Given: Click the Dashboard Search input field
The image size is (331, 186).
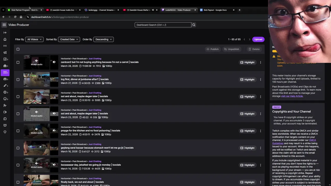Looking at the screenshot, I should tap(163, 25).
